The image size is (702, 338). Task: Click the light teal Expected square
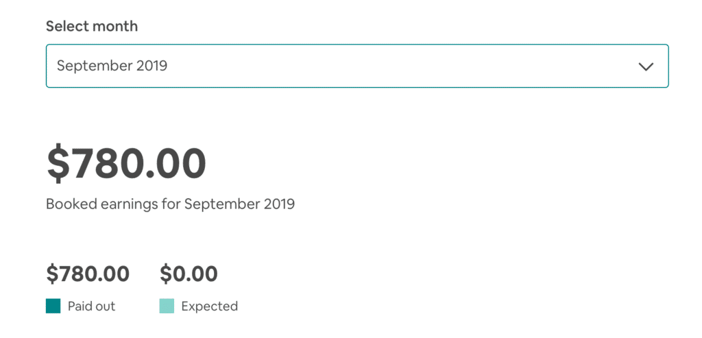click(x=167, y=306)
